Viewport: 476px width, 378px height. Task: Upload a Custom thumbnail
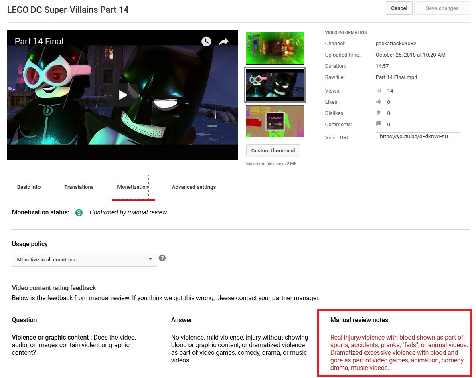pos(273,150)
